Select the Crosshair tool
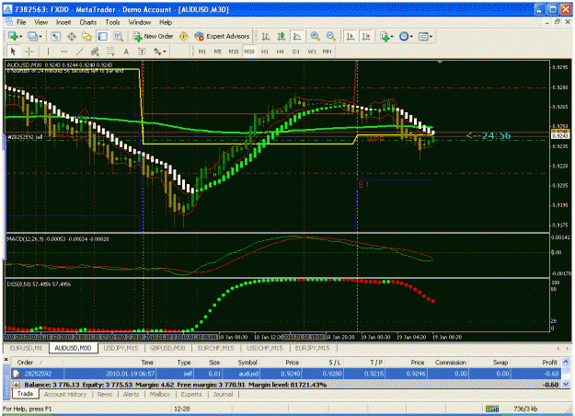This screenshot has width=575, height=416. [29, 52]
